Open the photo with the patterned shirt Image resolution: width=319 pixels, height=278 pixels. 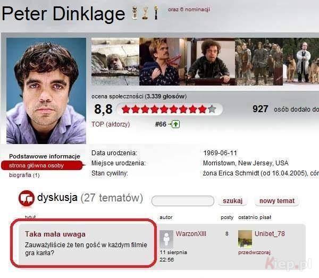click(x=163, y=62)
